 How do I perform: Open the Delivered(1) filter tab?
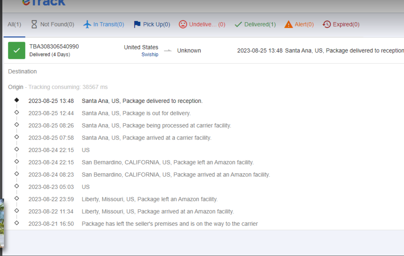[255, 25]
